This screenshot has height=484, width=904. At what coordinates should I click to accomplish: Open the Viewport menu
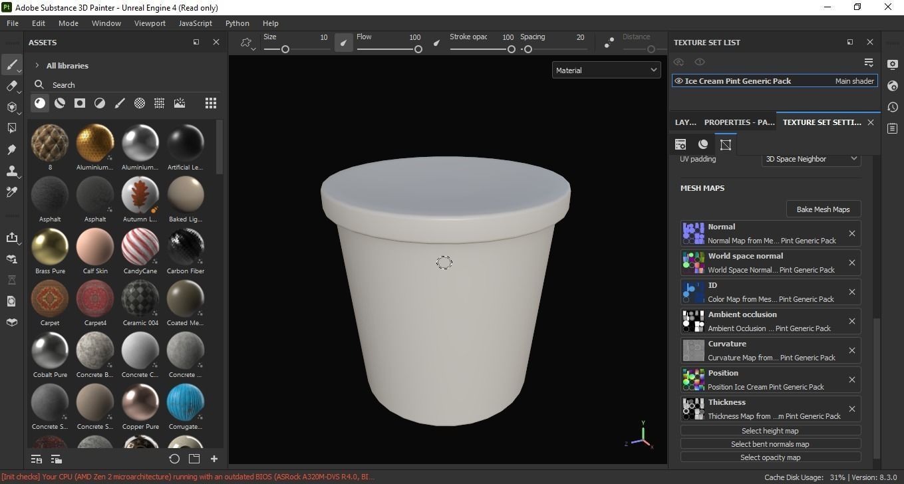(150, 23)
